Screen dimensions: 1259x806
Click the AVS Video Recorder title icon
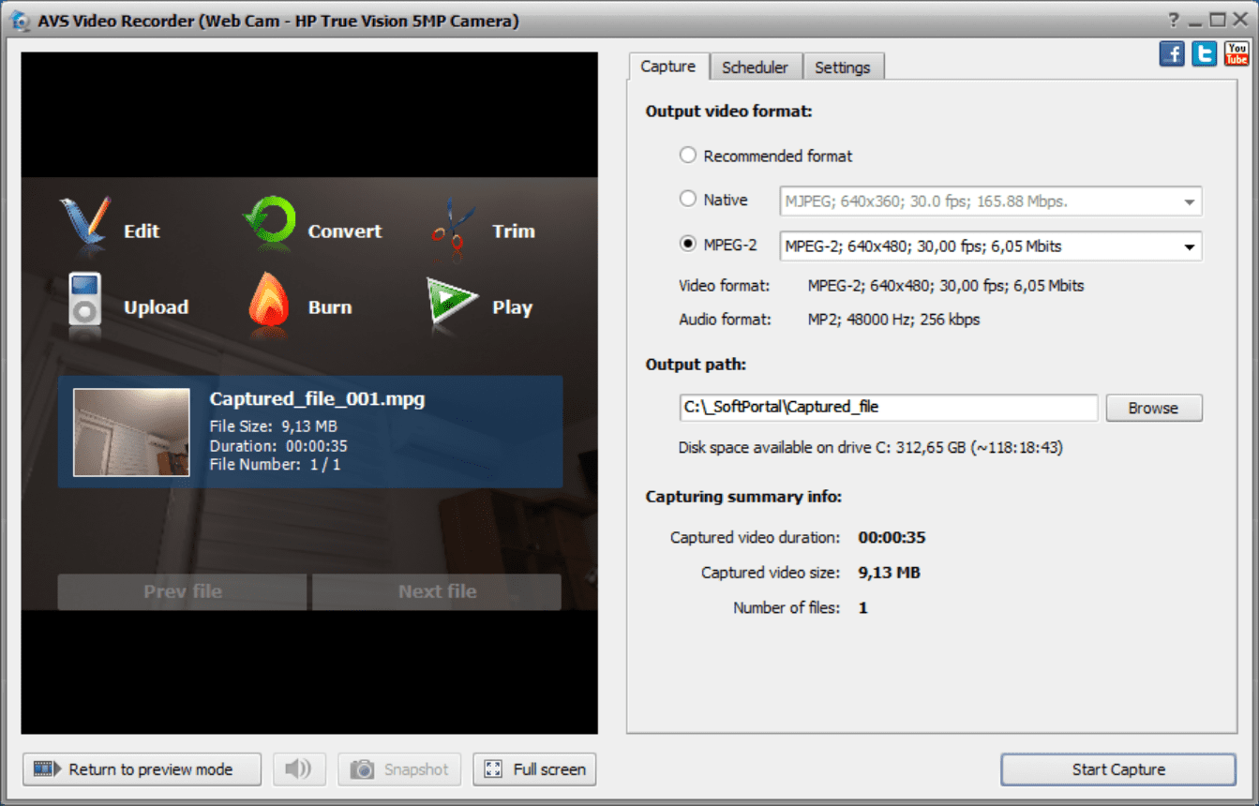[20, 21]
